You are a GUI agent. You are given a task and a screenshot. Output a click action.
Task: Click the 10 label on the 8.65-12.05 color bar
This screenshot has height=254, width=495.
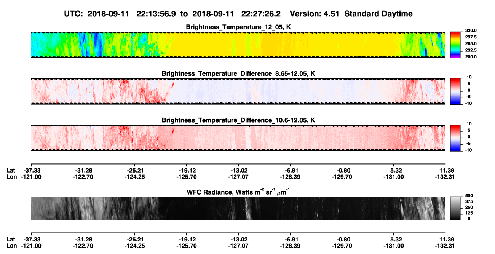click(x=469, y=77)
